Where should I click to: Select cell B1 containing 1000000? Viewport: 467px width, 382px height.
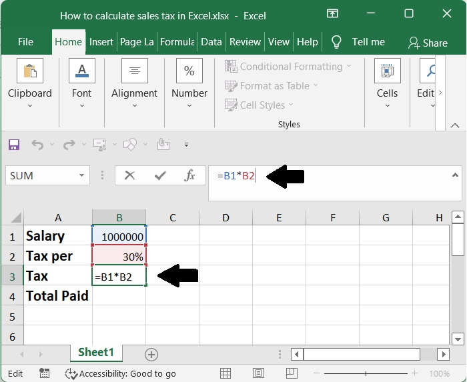tap(119, 236)
